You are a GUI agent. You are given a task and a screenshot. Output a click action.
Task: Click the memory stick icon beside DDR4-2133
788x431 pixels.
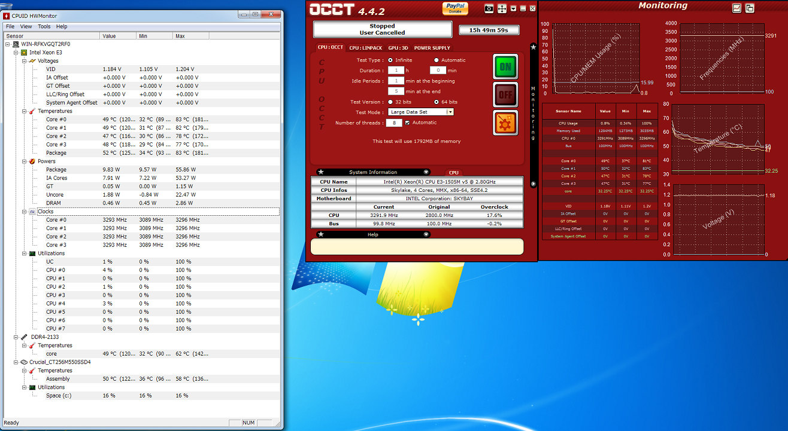coord(24,337)
